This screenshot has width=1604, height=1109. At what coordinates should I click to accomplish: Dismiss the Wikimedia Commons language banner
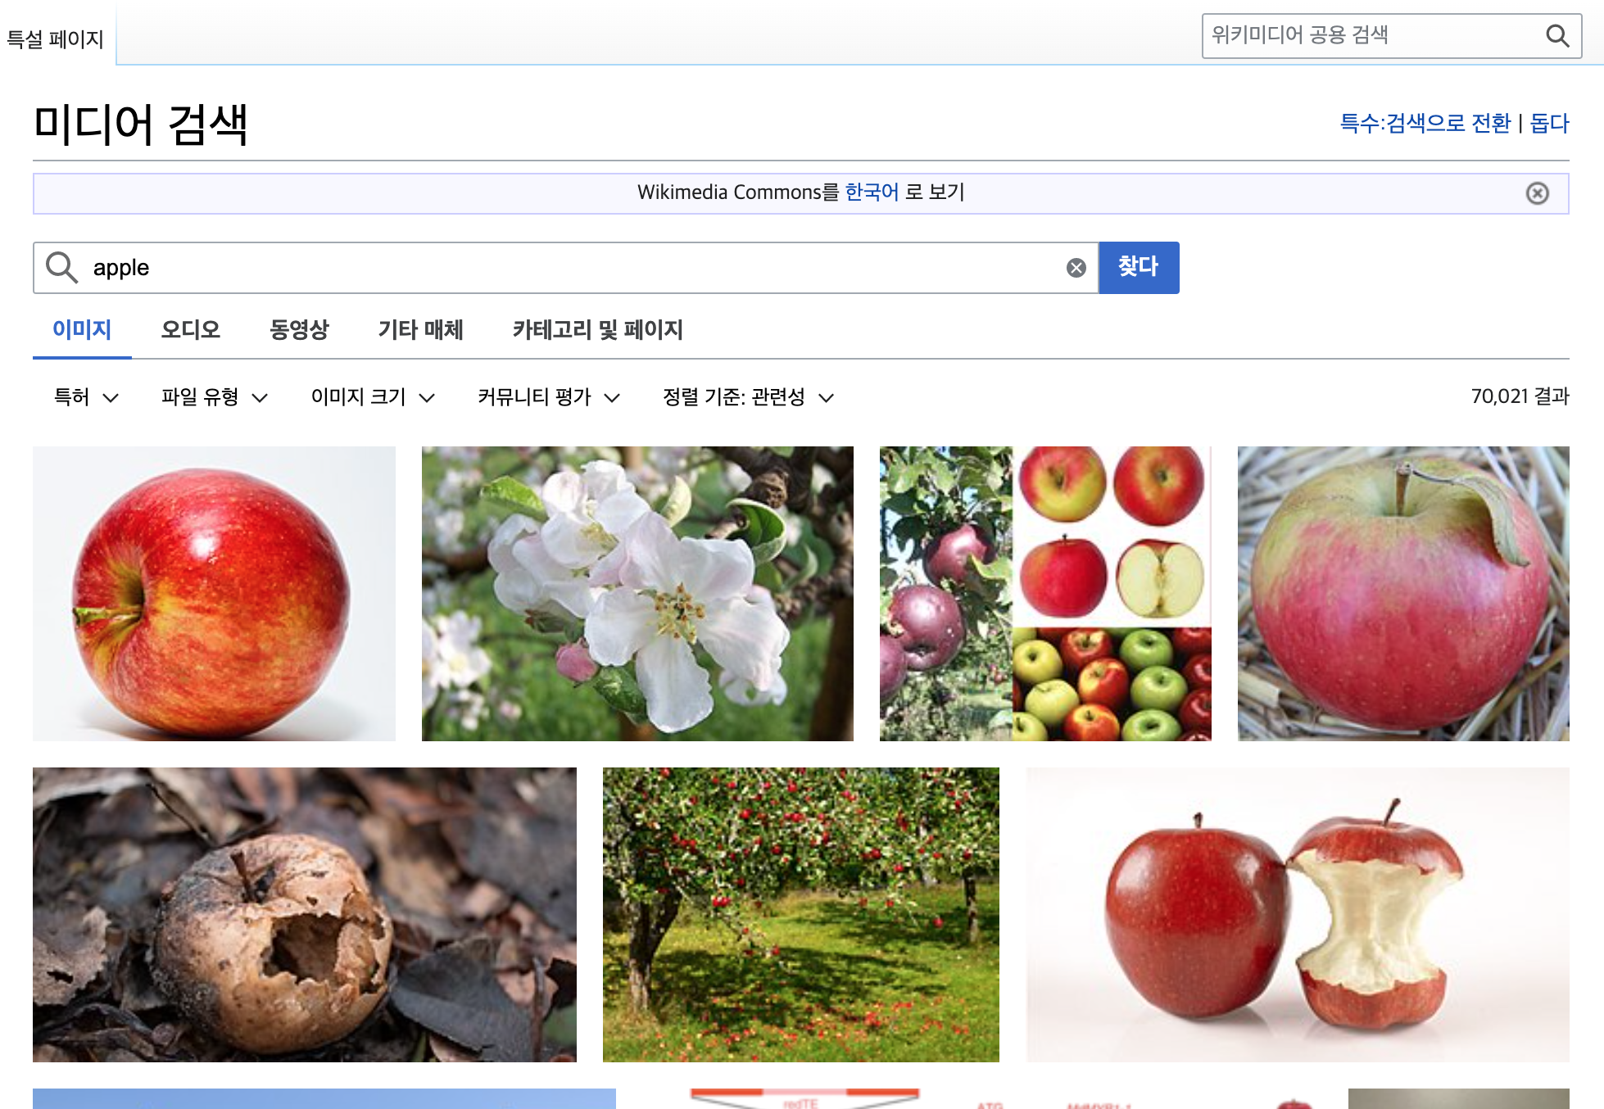point(1537,193)
